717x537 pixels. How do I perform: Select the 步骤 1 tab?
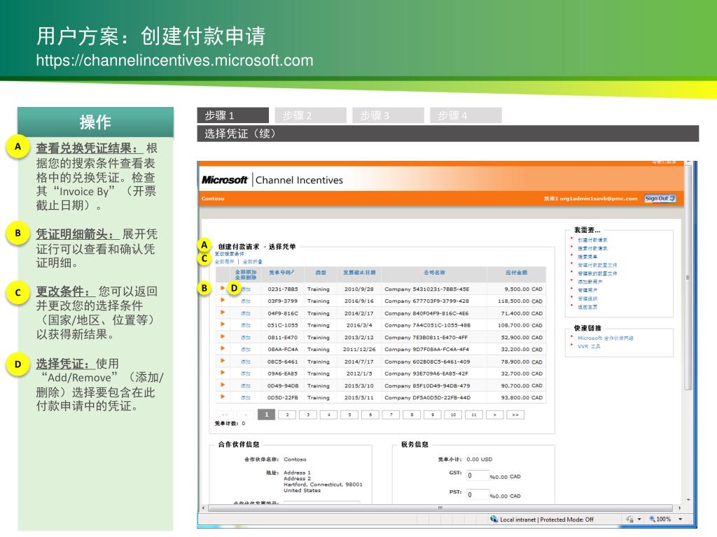[x=232, y=115]
